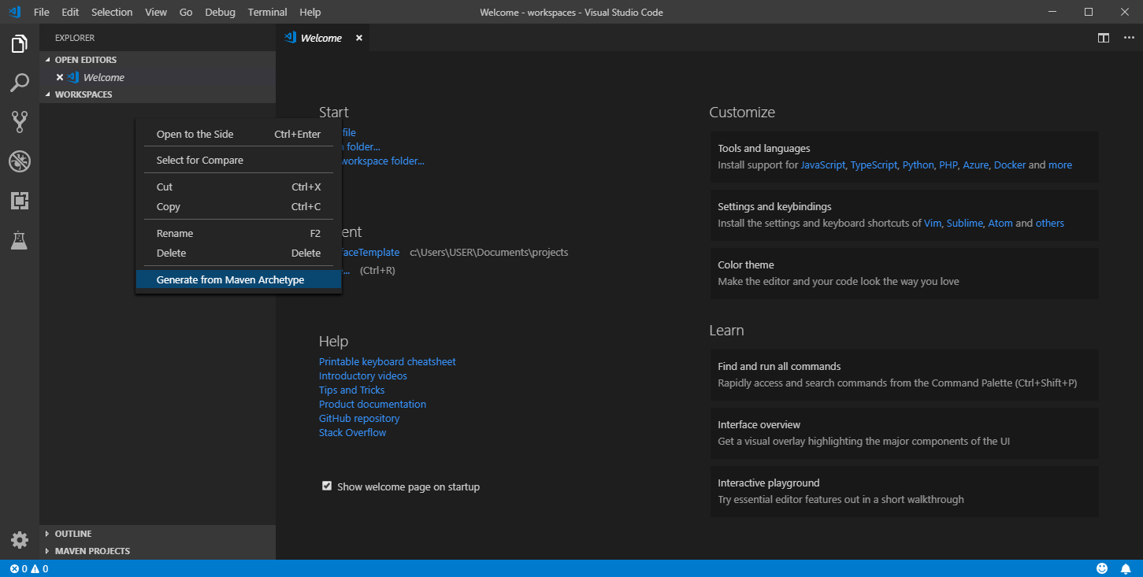Open the Debug view in activity bar

(x=20, y=161)
